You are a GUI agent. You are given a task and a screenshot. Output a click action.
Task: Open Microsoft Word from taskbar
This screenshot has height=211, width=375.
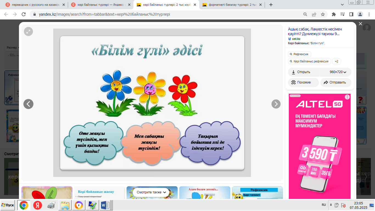[x=105, y=205]
